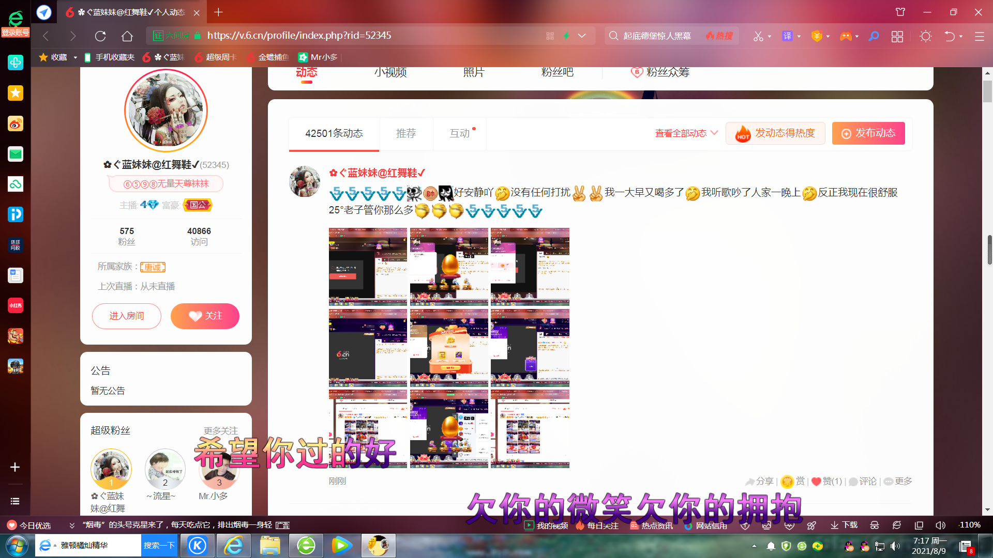Open the Weibo sidebar icon
The height and width of the screenshot is (558, 993).
point(15,123)
